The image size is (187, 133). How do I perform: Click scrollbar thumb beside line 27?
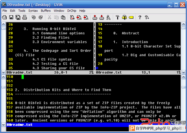(3, 29)
